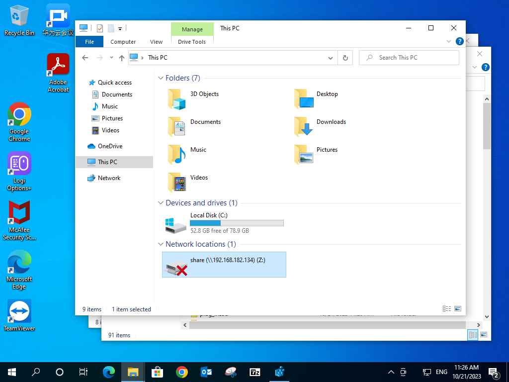Switch to details view mode
The height and width of the screenshot is (382, 509).
click(x=446, y=309)
